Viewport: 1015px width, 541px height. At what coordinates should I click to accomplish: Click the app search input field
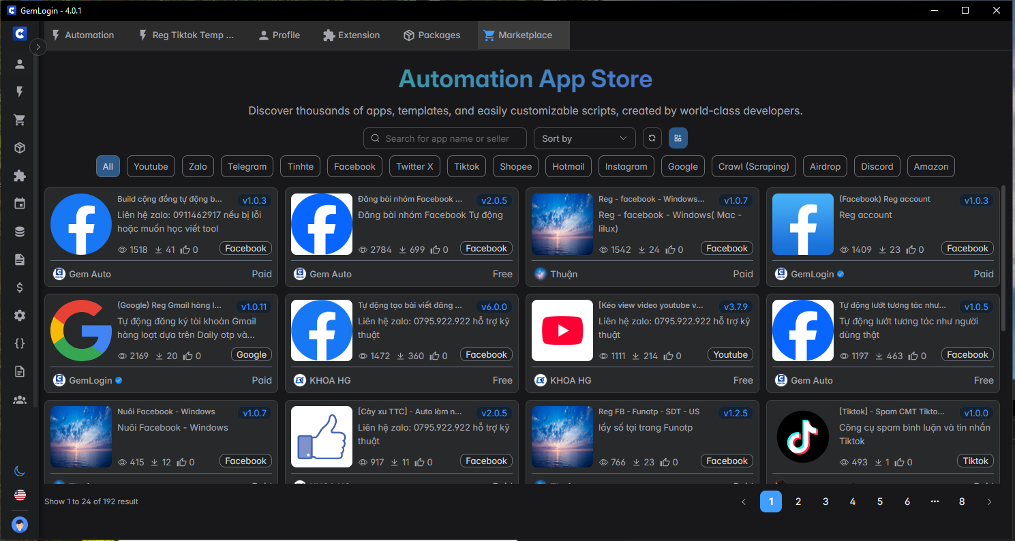tap(445, 138)
